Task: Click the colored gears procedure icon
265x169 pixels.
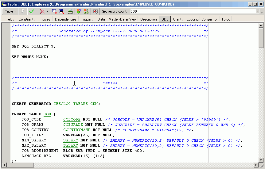Action: (x=79, y=11)
